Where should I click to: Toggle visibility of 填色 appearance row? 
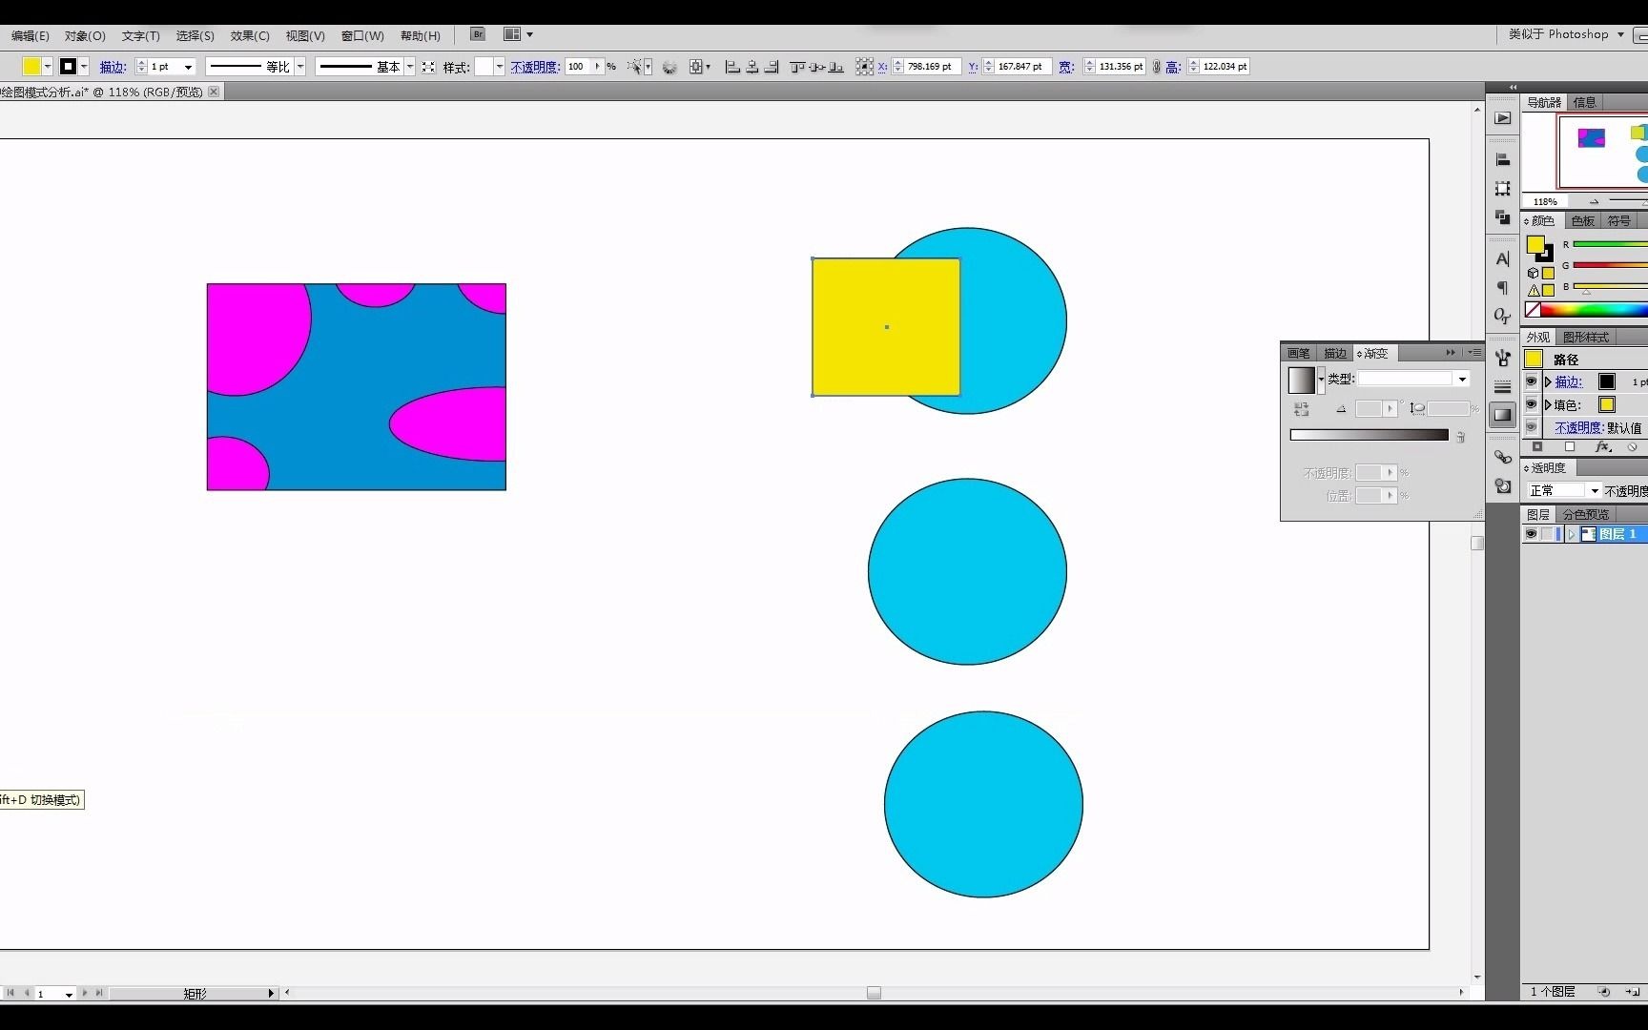tap(1531, 404)
